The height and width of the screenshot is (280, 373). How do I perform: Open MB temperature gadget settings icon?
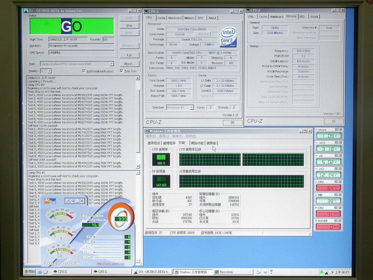(337, 195)
